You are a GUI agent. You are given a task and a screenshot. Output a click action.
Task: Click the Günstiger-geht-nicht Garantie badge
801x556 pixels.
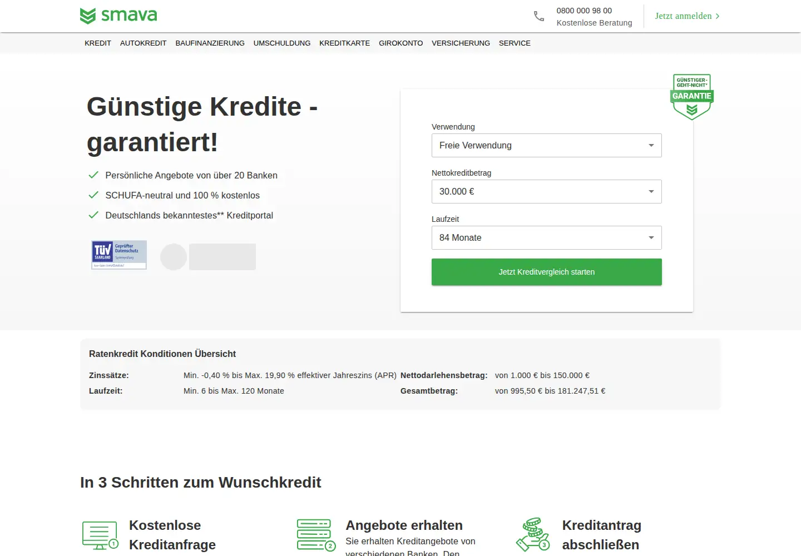[692, 97]
